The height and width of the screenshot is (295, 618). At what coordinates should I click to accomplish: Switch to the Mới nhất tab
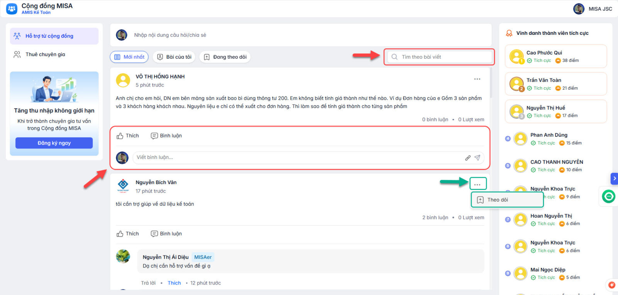(129, 57)
